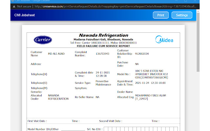This screenshot has width=210, height=131.
Task: Click the Dealer Name label
Action: pyautogui.click(x=125, y=92)
